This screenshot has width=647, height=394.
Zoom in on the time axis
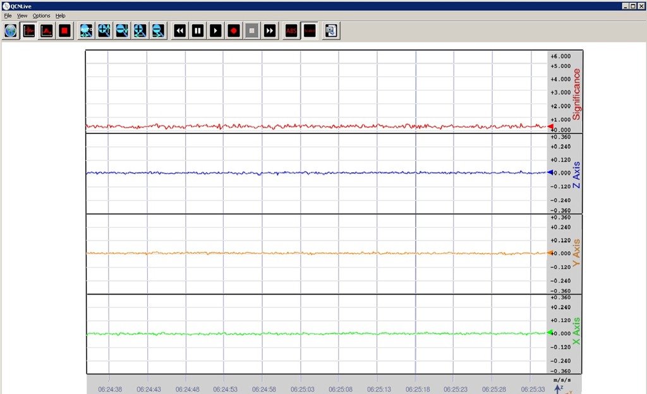(140, 31)
